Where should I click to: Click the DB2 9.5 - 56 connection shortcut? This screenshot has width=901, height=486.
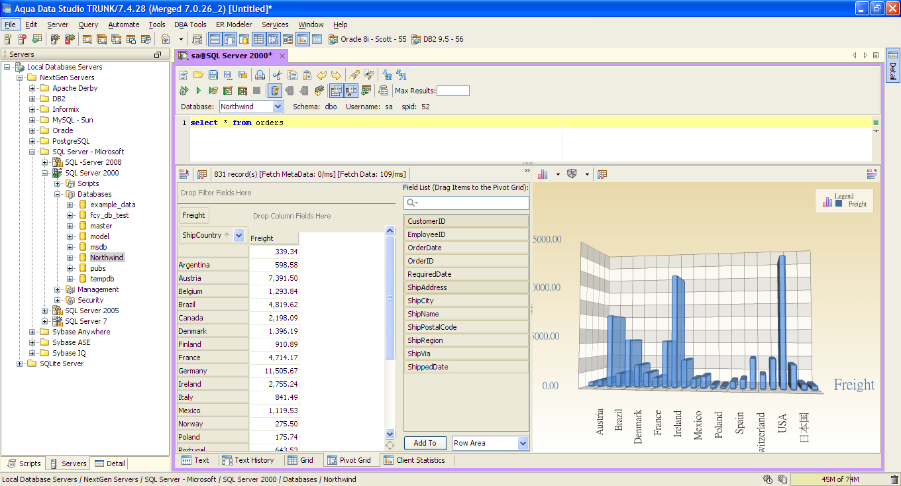pos(437,39)
